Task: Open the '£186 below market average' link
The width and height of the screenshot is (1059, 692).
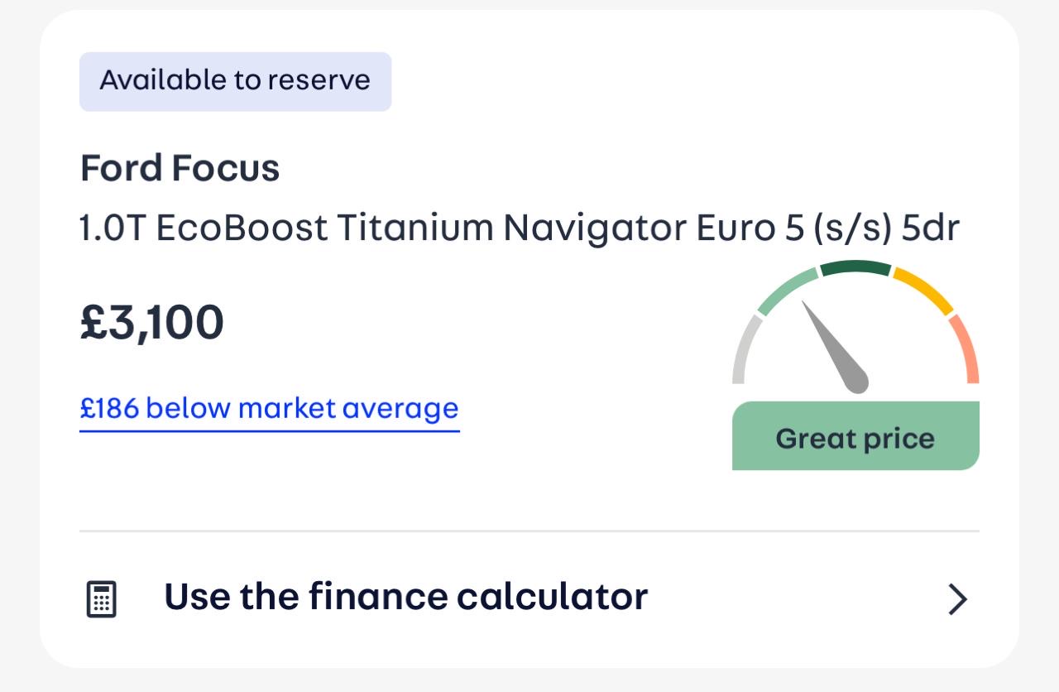Action: point(269,409)
